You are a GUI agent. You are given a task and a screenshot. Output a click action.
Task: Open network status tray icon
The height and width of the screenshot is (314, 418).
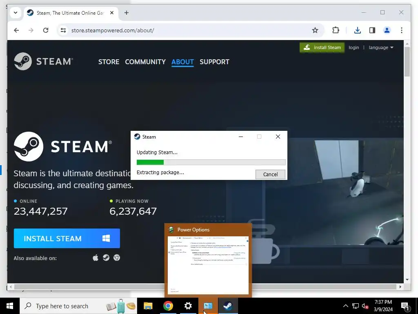356,306
